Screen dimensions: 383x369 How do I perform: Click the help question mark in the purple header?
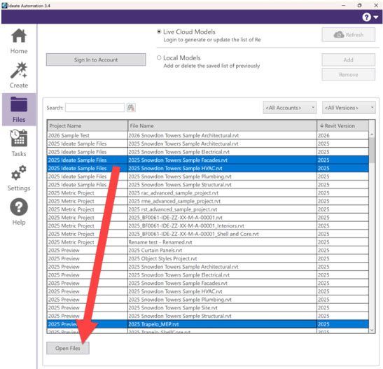pyautogui.click(x=366, y=17)
